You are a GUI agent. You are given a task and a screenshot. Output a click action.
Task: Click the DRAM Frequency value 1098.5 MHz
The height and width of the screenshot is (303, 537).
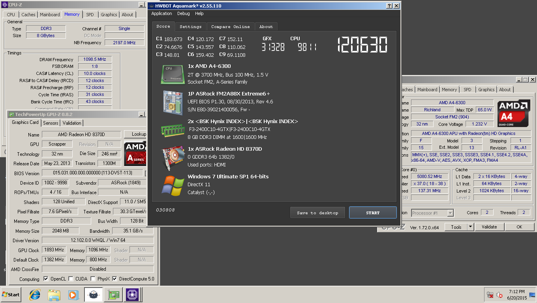pyautogui.click(x=95, y=59)
